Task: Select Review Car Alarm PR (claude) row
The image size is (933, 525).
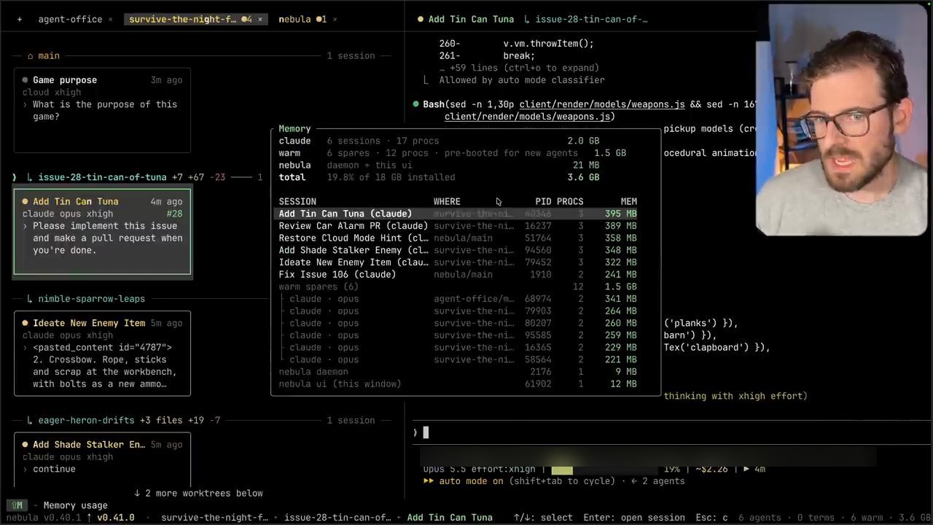Action: 458,226
